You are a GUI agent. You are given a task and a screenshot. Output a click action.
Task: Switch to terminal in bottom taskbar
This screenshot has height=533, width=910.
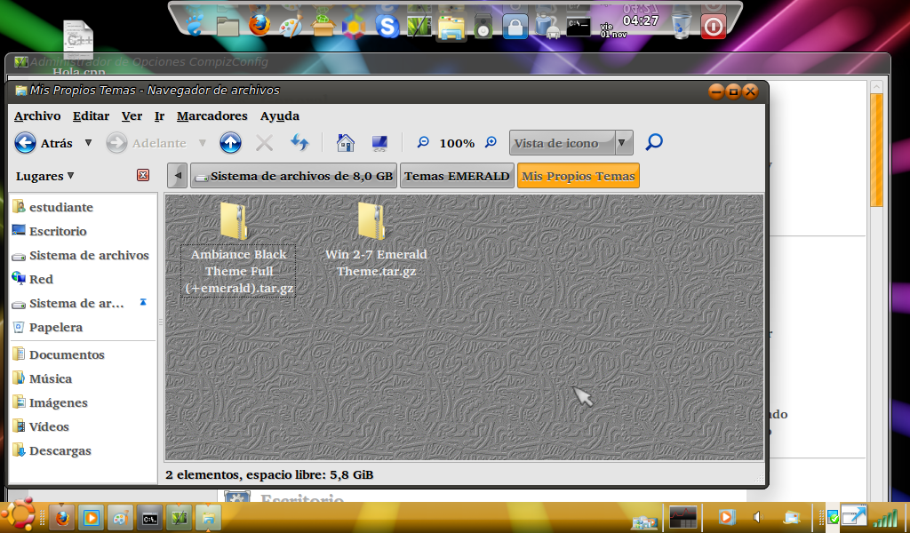tap(149, 518)
